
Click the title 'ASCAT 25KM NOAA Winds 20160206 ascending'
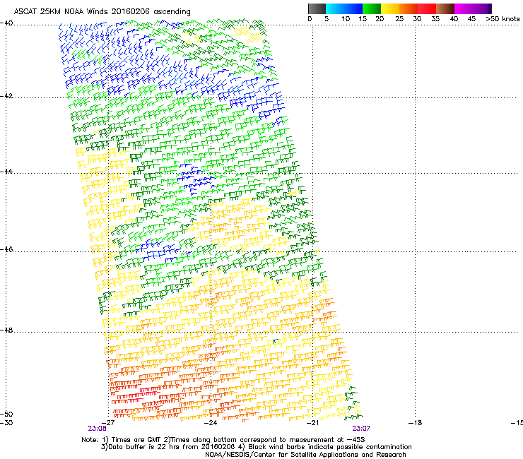click(x=102, y=12)
